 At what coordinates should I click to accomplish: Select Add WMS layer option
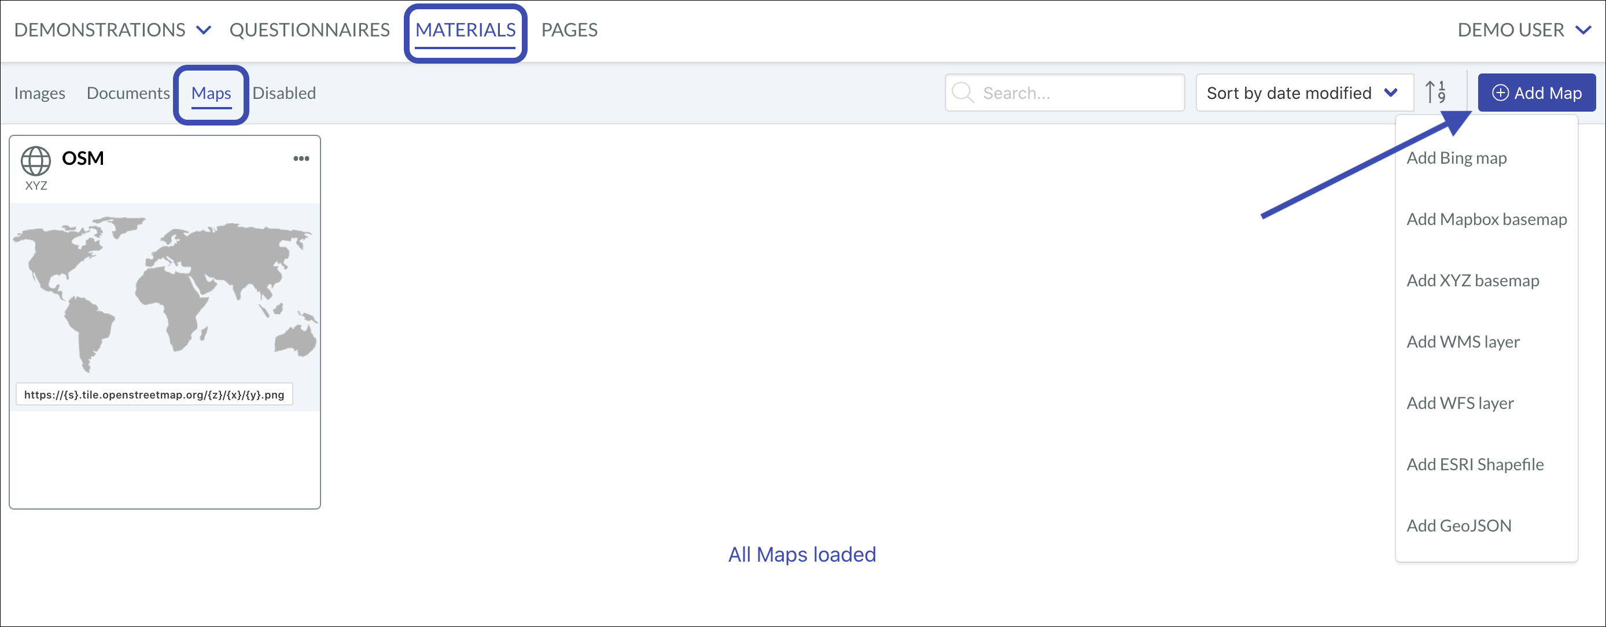(x=1463, y=342)
